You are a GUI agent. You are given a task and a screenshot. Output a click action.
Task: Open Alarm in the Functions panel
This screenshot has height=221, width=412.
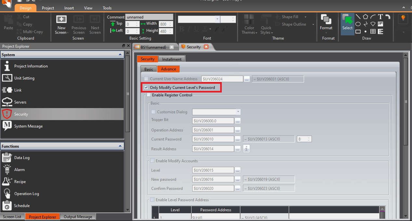pos(19,170)
